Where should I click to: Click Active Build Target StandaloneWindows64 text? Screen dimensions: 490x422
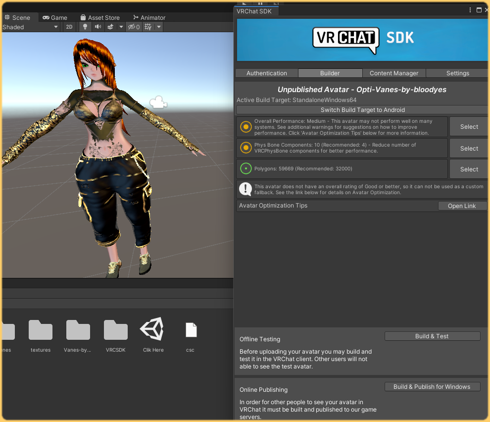[x=296, y=100]
